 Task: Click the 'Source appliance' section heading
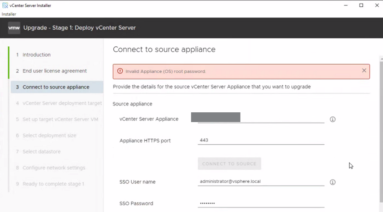point(133,104)
